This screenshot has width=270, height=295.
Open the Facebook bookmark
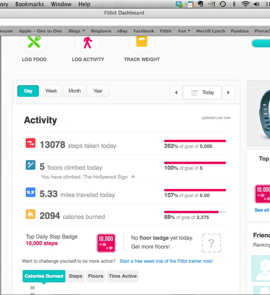tap(144, 31)
